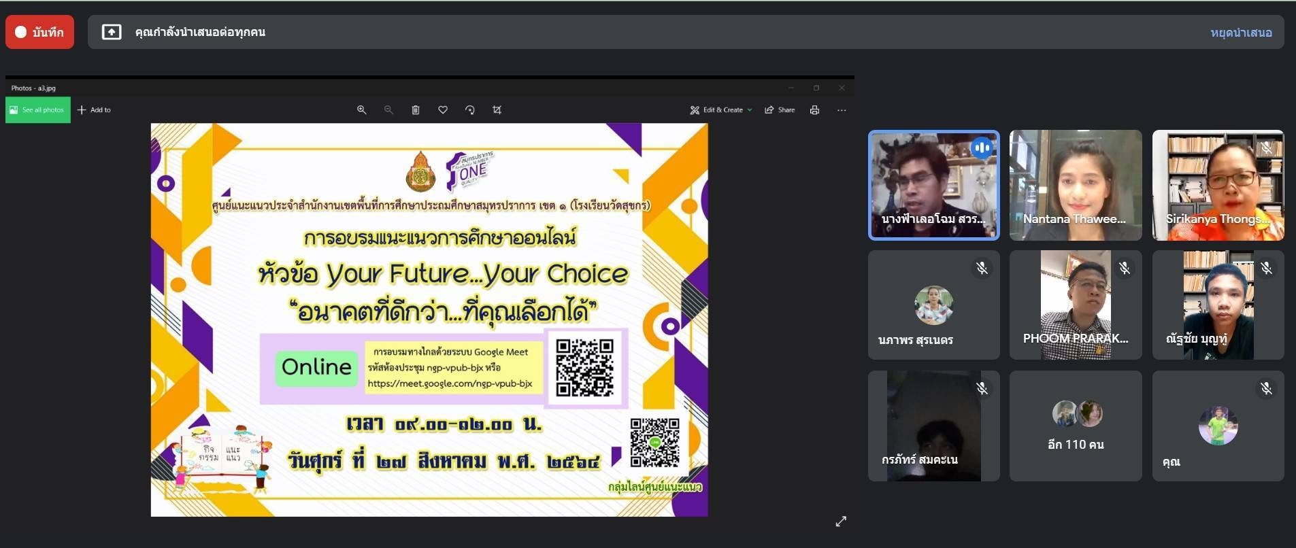Click the red บันทึก record button
The image size is (1296, 548).
pyautogui.click(x=39, y=32)
